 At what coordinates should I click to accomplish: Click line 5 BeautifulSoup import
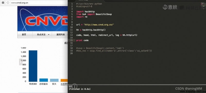coord(94,14)
